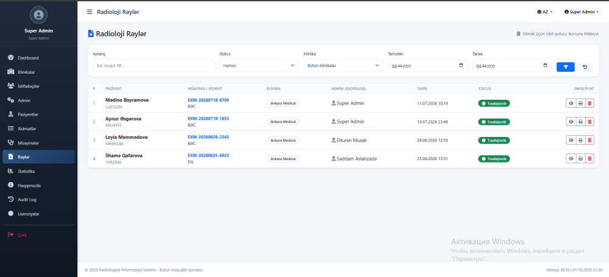Image resolution: width=609 pixels, height=277 pixels.
Task: Go to Dashboard in sidebar
Action: tap(38, 58)
